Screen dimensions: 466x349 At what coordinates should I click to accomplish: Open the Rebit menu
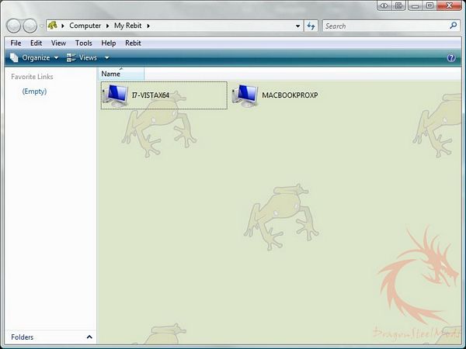point(133,43)
